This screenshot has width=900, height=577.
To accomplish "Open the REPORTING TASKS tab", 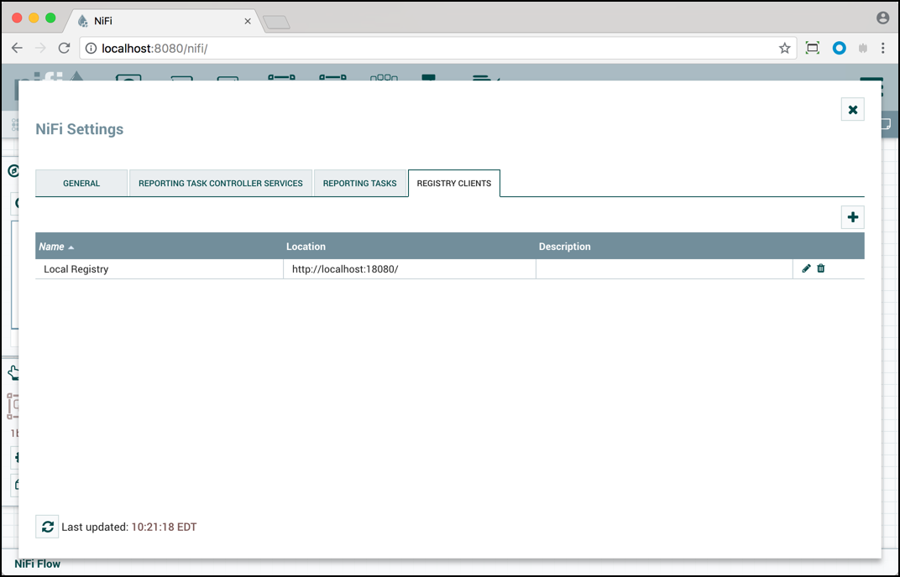I will click(x=360, y=183).
